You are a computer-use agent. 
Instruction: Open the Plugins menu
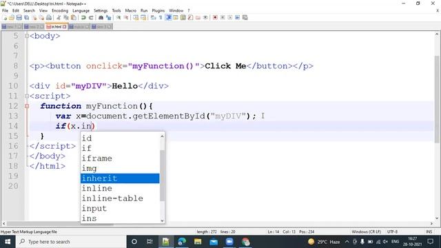[158, 10]
